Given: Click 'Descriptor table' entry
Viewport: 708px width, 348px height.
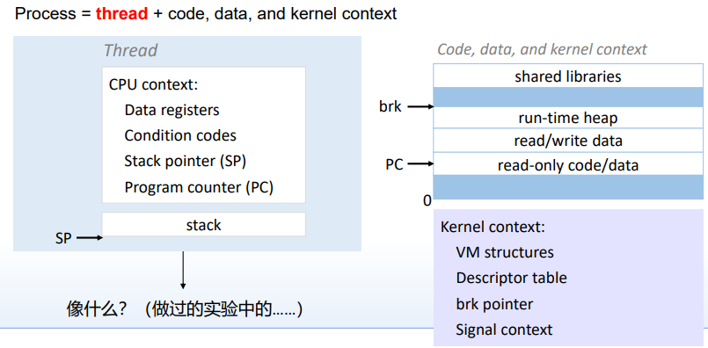Looking at the screenshot, I should pos(512,278).
